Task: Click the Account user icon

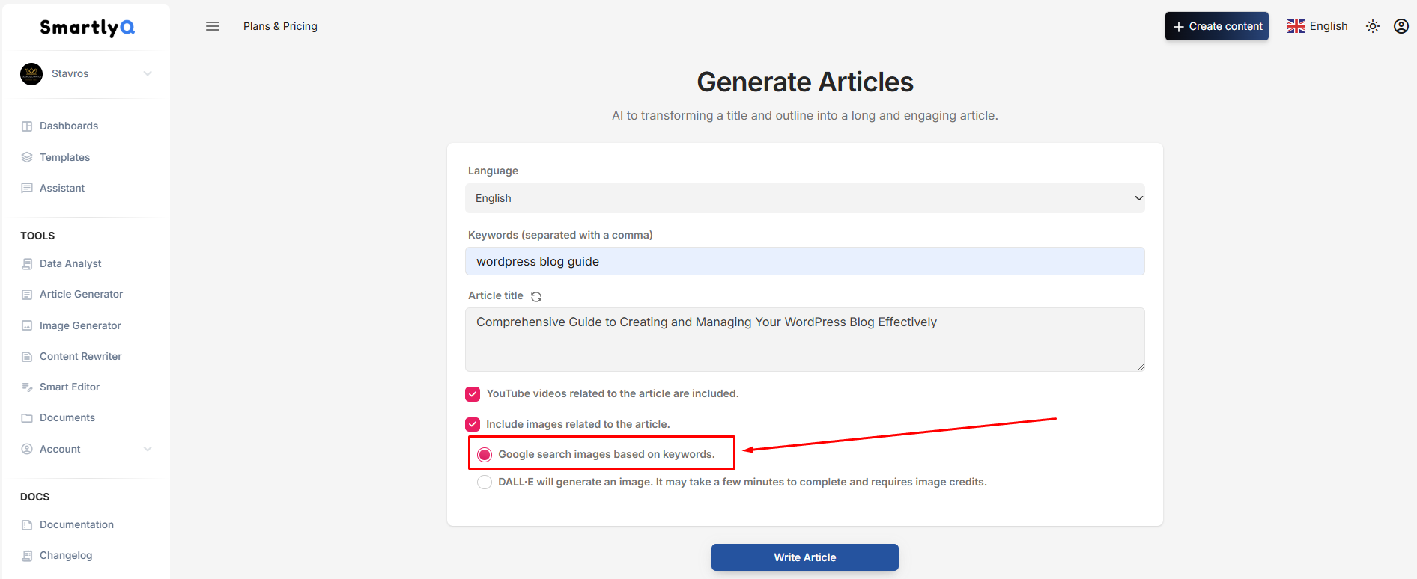Action: click(x=27, y=449)
